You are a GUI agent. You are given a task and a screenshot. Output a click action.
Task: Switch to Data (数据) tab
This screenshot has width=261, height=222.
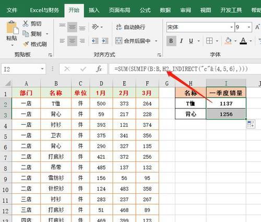pyautogui.click(x=165, y=10)
